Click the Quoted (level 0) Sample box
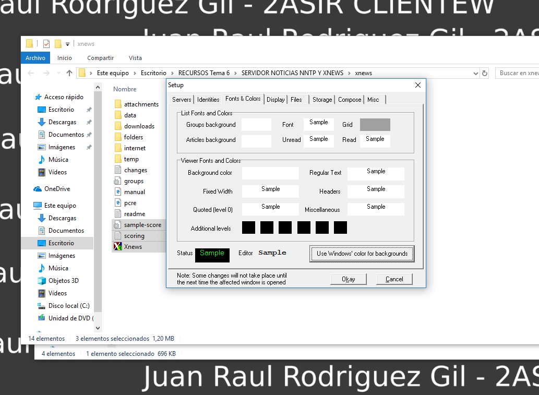Viewport: 539px width, 395px height. [270, 209]
